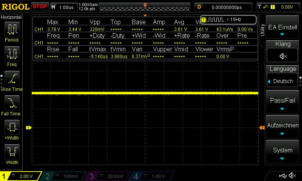The width and height of the screenshot is (302, 181).
Task: Select the Fall Time measurement icon
Action: click(x=12, y=103)
